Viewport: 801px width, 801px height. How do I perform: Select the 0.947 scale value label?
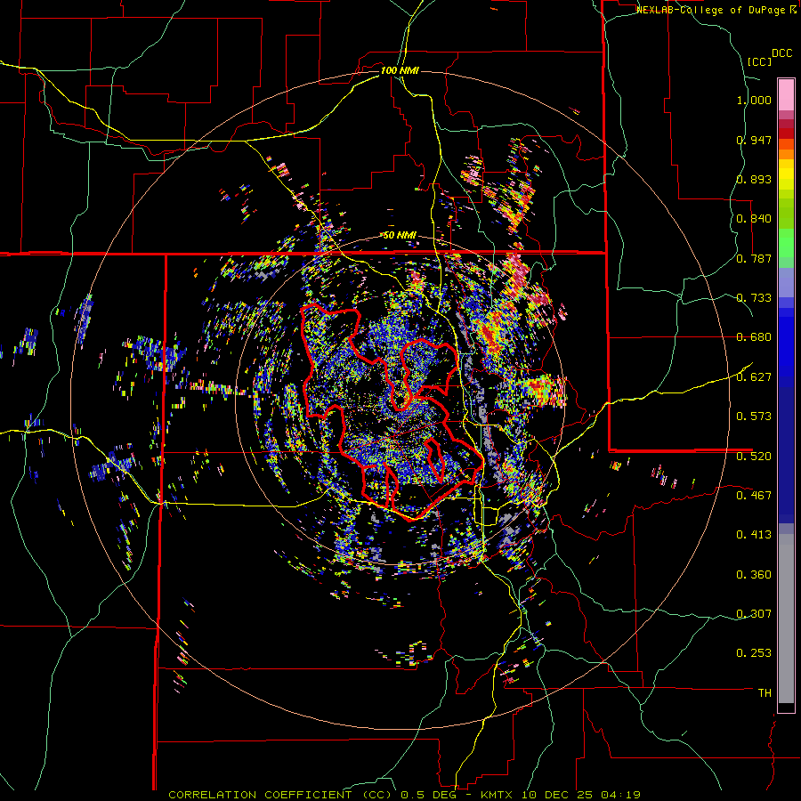754,140
